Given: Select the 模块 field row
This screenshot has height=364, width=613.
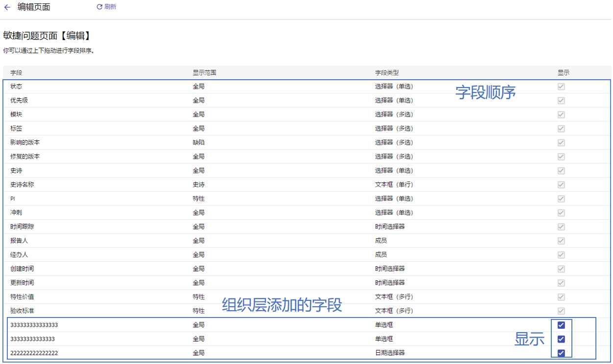Looking at the screenshot, I should [16, 114].
